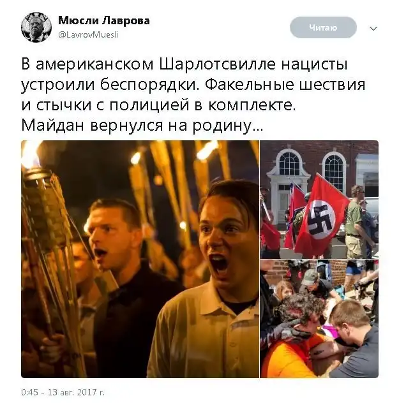Click the line 'Факельные шествия'
The height and width of the screenshot is (403, 399).
pyautogui.click(x=285, y=84)
